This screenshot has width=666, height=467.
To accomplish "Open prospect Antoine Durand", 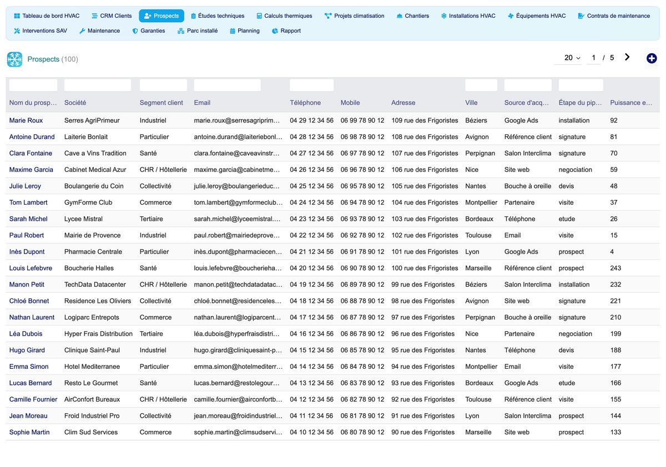I will click(x=32, y=137).
